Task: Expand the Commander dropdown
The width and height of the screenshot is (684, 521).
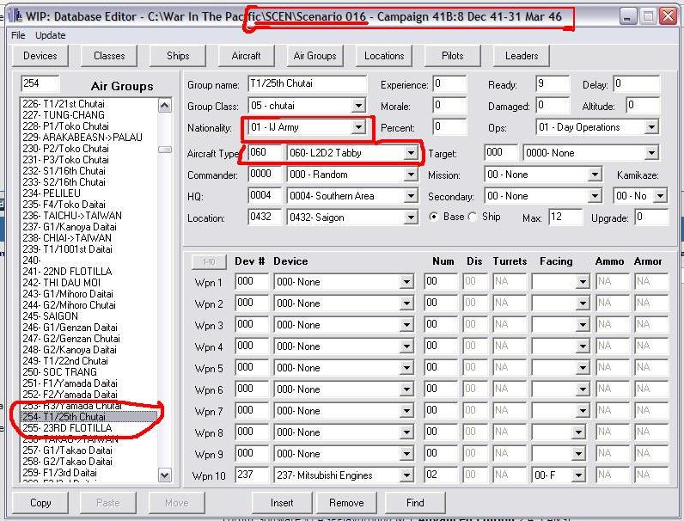Action: [411, 175]
